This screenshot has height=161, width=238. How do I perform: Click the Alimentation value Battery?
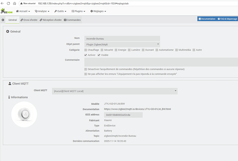click(x=108, y=131)
